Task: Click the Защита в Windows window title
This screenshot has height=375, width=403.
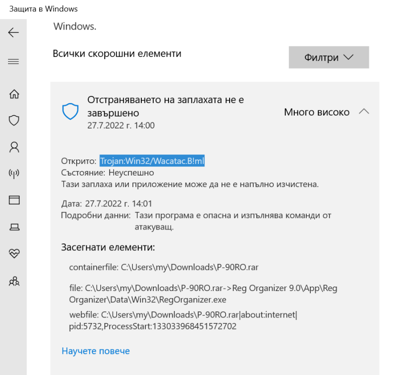Action: pyautogui.click(x=44, y=9)
